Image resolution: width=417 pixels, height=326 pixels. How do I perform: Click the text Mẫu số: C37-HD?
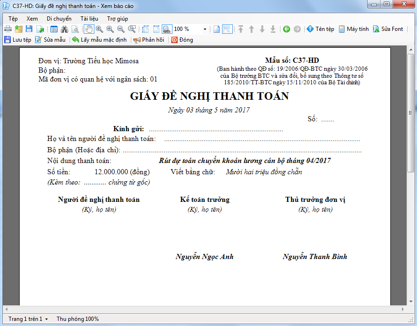click(x=292, y=60)
